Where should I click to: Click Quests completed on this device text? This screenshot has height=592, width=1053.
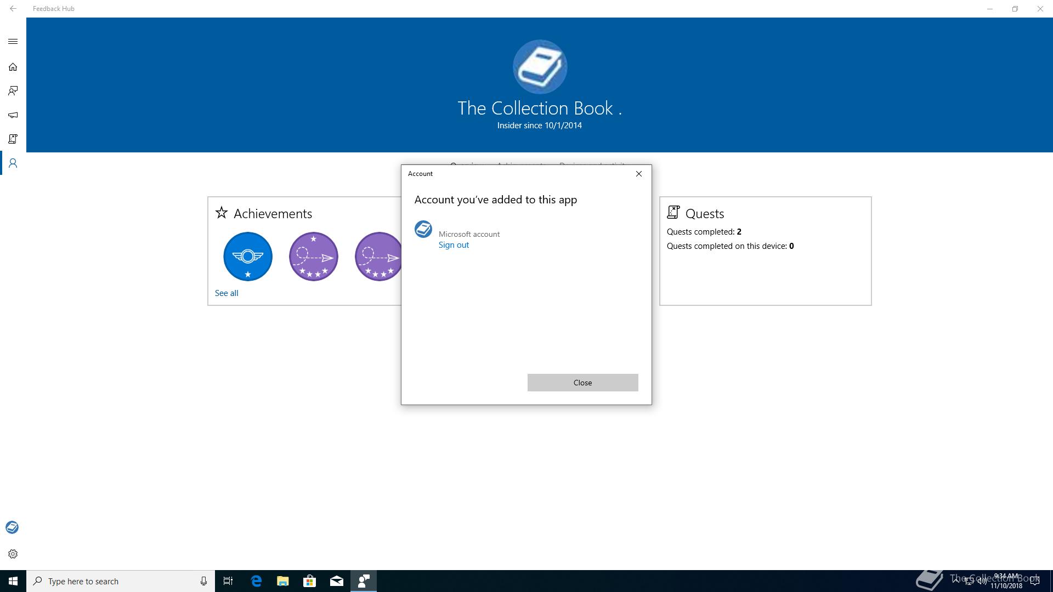[x=731, y=246]
